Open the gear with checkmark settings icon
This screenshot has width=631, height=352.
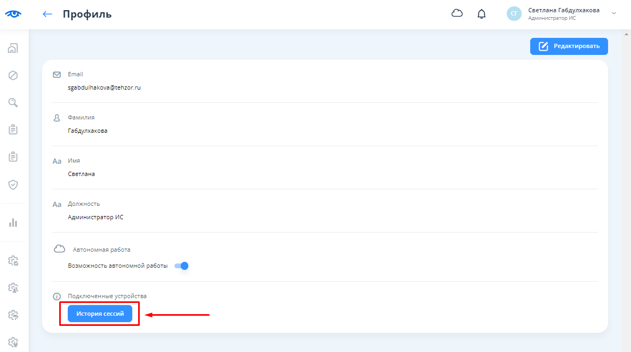(x=13, y=261)
